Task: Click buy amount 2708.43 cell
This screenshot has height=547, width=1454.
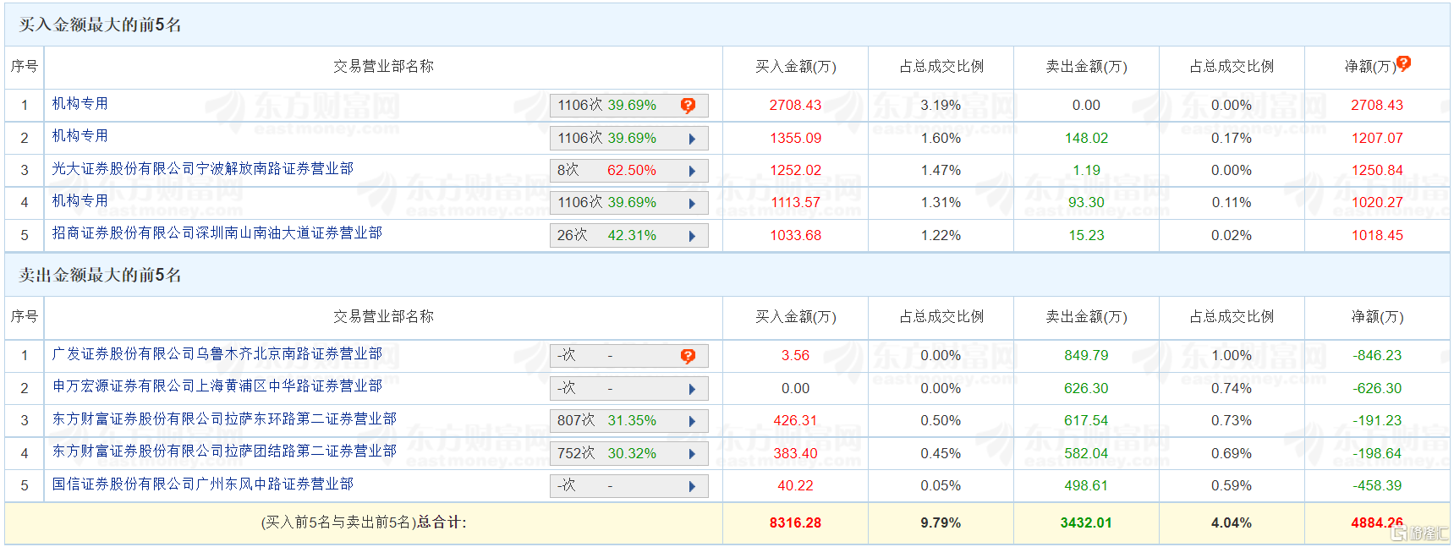Action: (795, 106)
